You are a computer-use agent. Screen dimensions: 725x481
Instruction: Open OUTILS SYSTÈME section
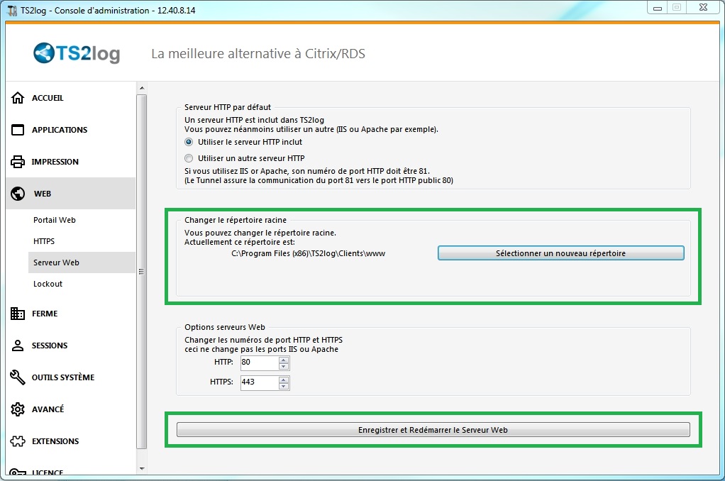coord(63,377)
